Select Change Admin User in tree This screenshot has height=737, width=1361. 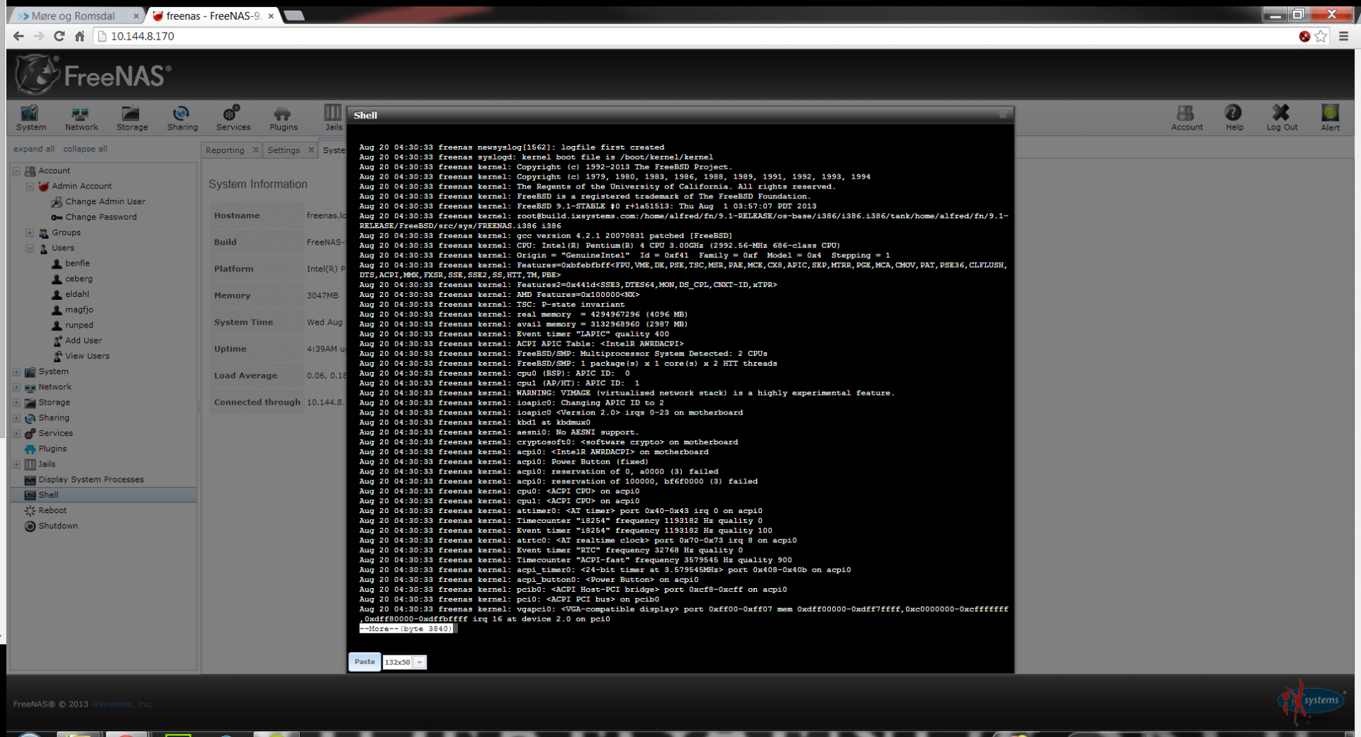click(105, 202)
